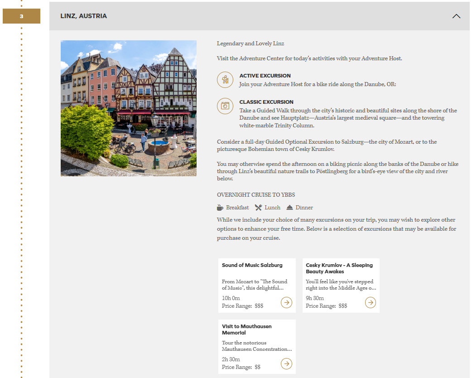
Task: Click the Active Excursion hiker icon
Action: (x=225, y=80)
